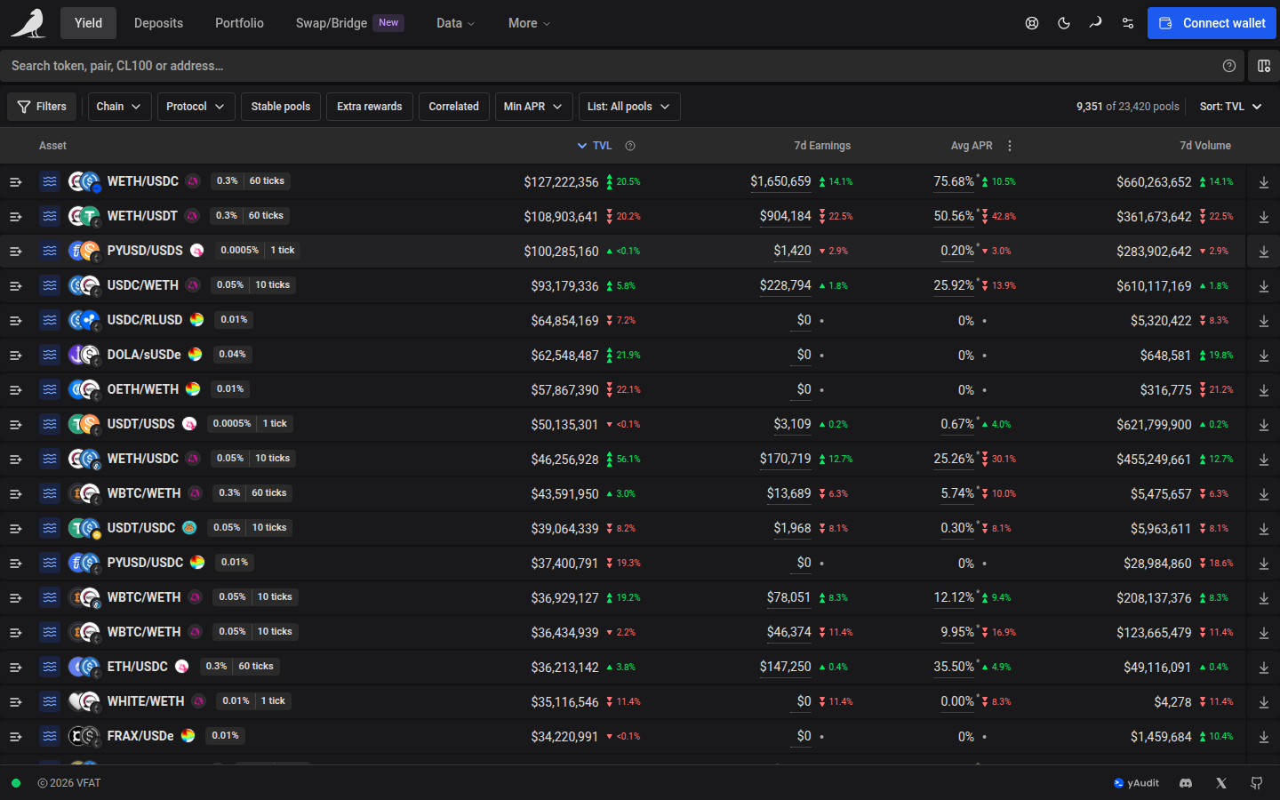The image size is (1280, 800).
Task: Toggle dark mode with the moon icon
Action: click(x=1064, y=23)
